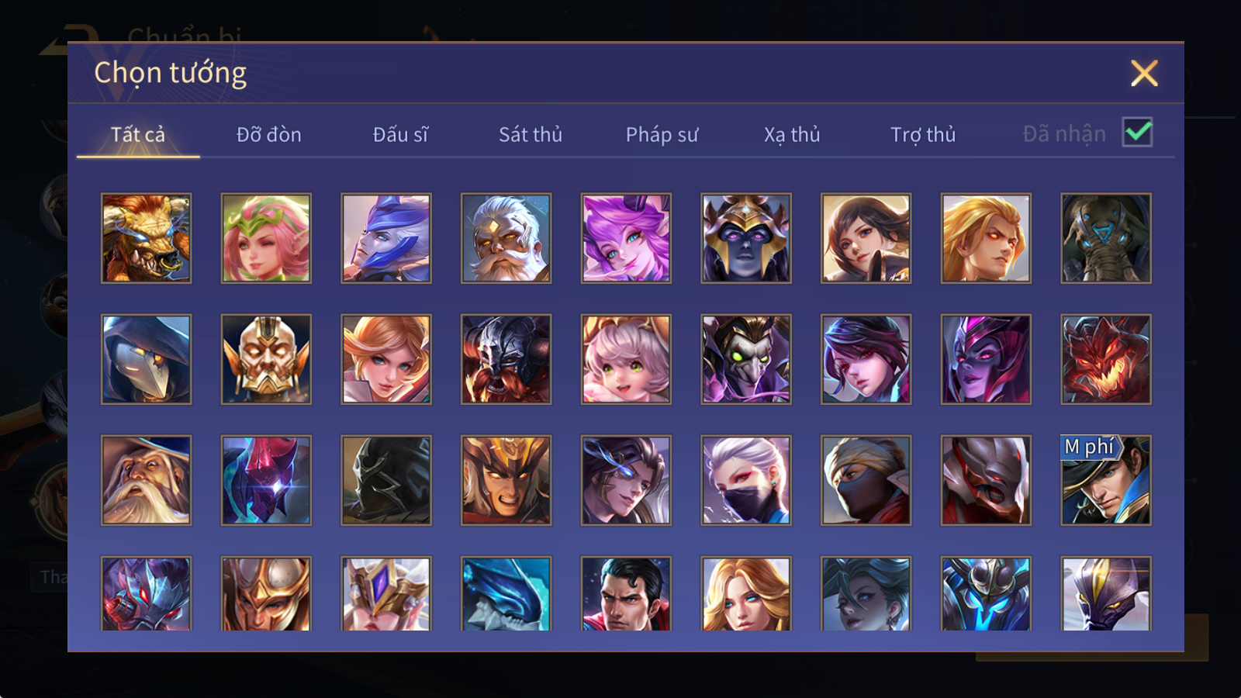Select the 'Tất cả' tab
This screenshot has height=698, width=1241.
(138, 134)
